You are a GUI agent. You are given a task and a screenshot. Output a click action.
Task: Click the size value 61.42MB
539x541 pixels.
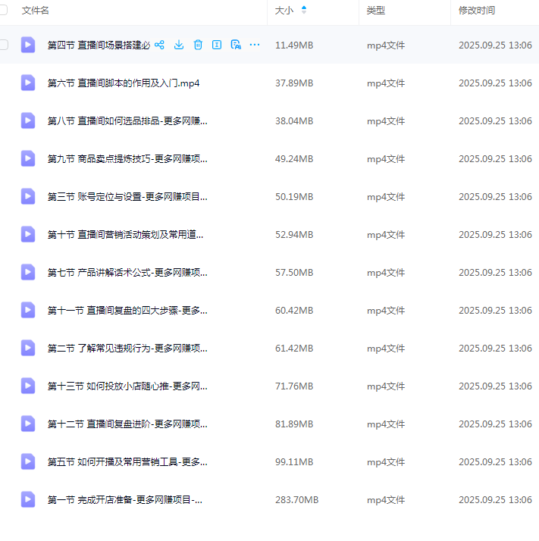(294, 349)
